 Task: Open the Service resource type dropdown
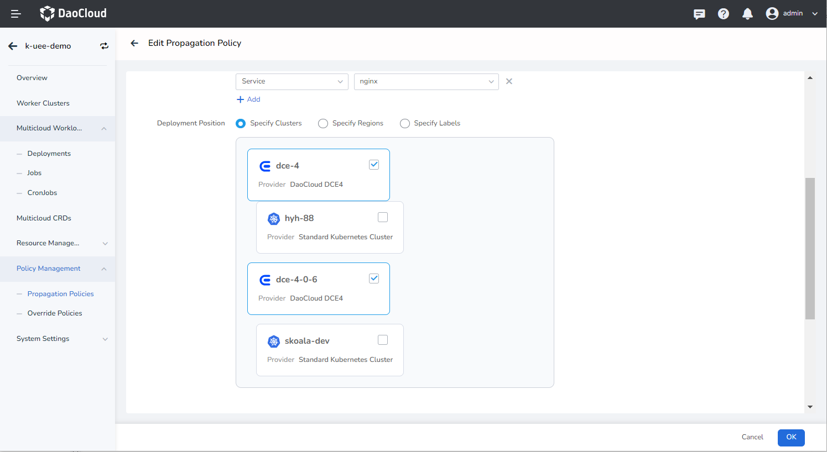[292, 81]
